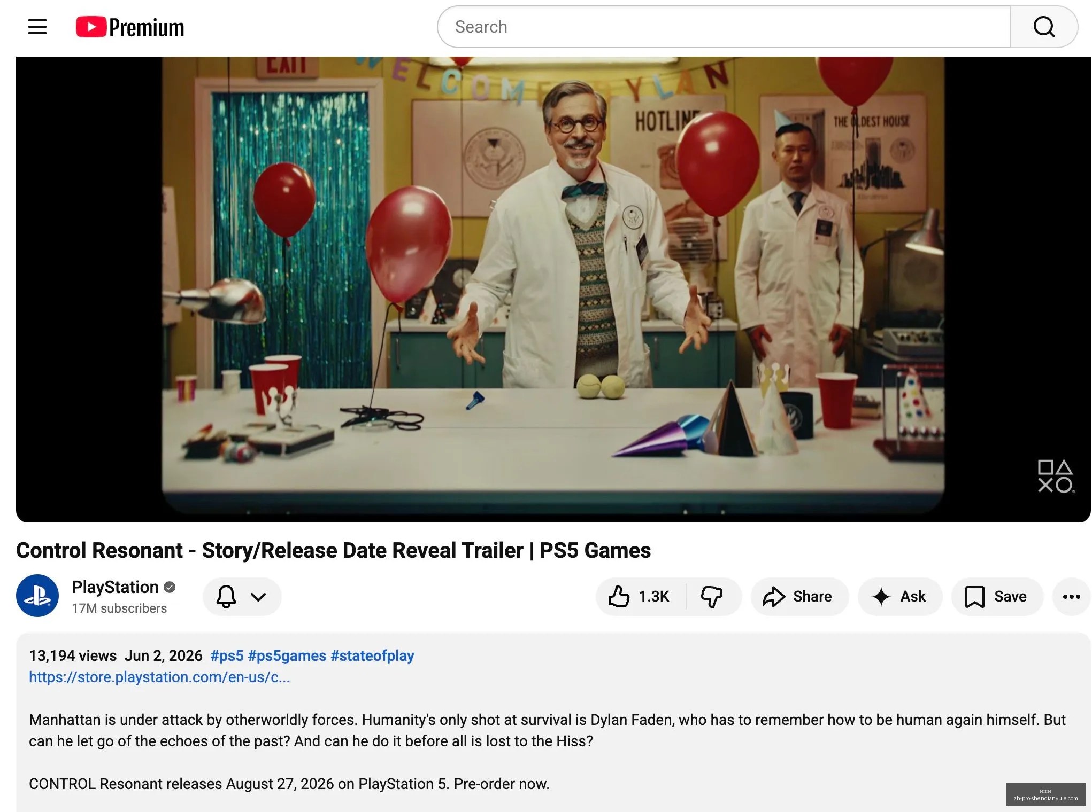Open the hamburger guide menu
Screen dimensions: 1092x812
click(x=37, y=27)
